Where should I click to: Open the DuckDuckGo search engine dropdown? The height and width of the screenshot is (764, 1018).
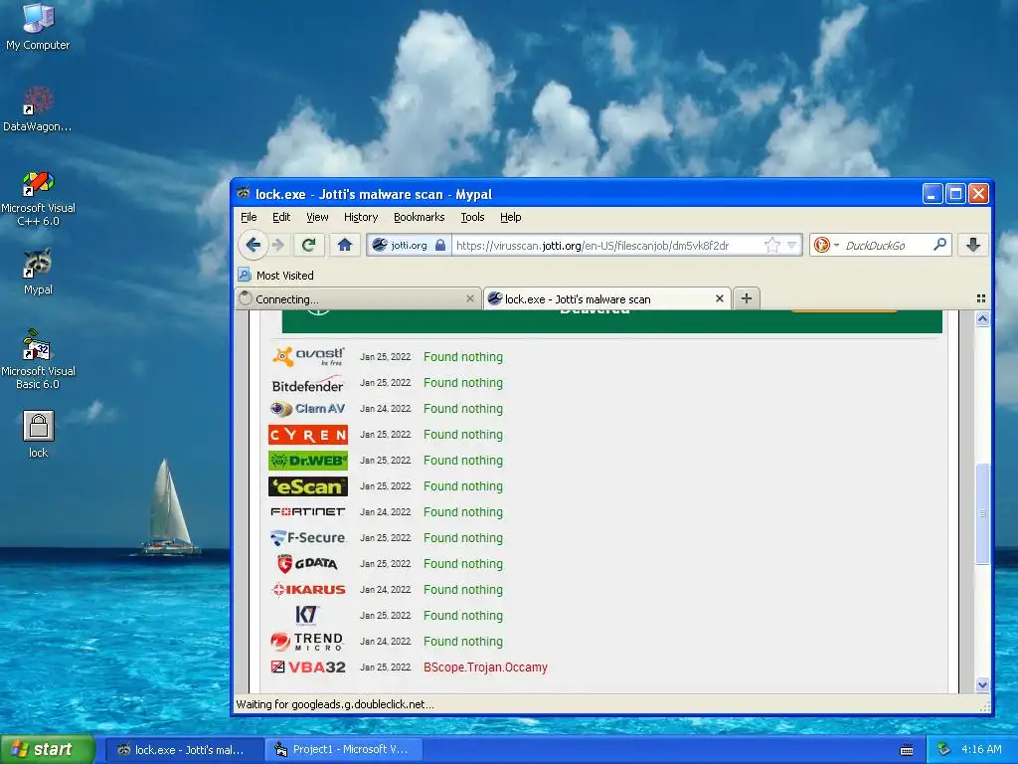point(826,245)
